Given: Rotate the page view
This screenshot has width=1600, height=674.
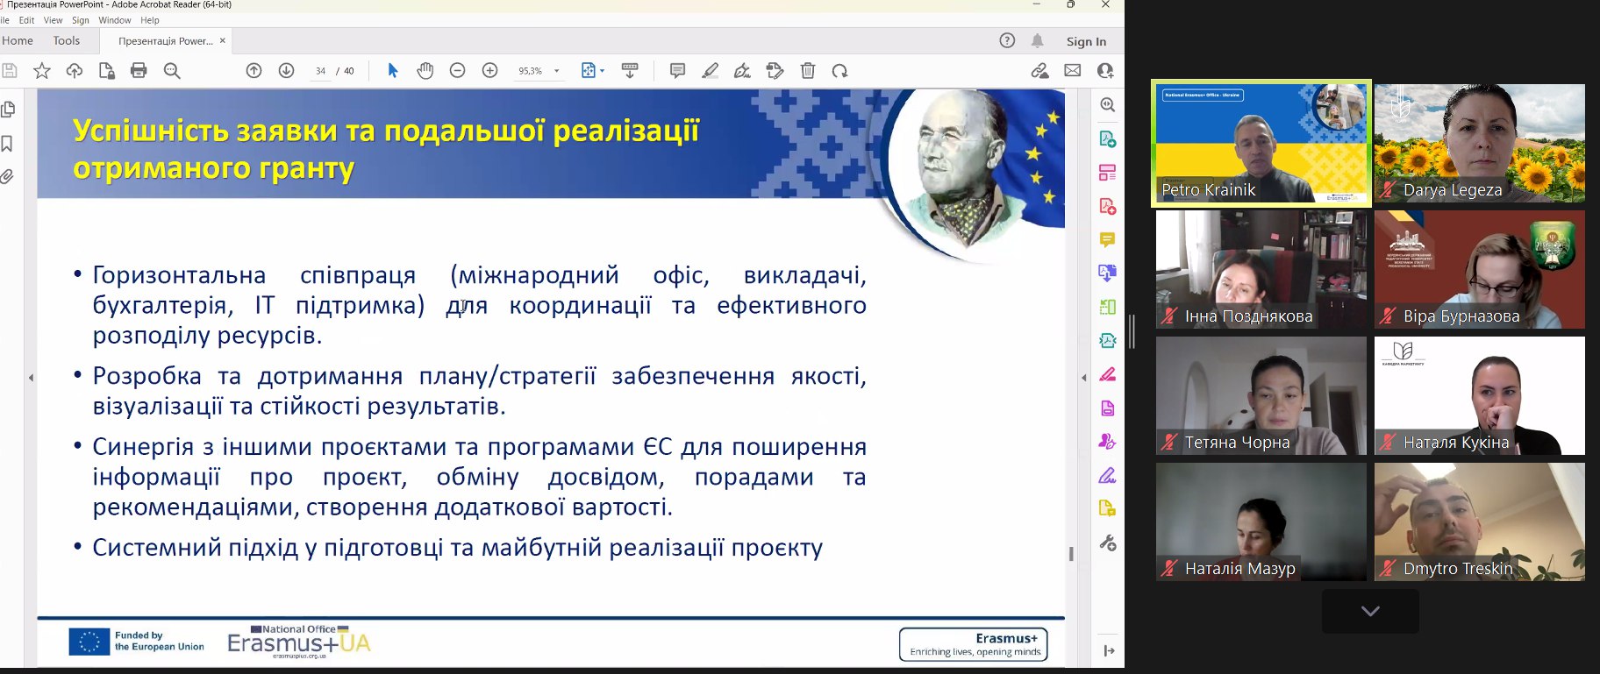Looking at the screenshot, I should (840, 71).
